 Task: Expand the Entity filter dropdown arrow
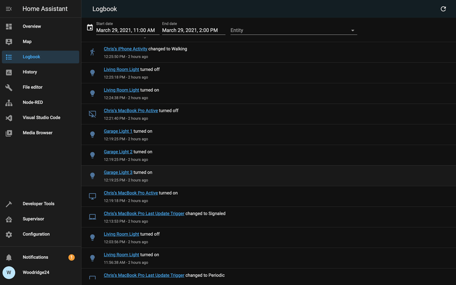(x=353, y=31)
